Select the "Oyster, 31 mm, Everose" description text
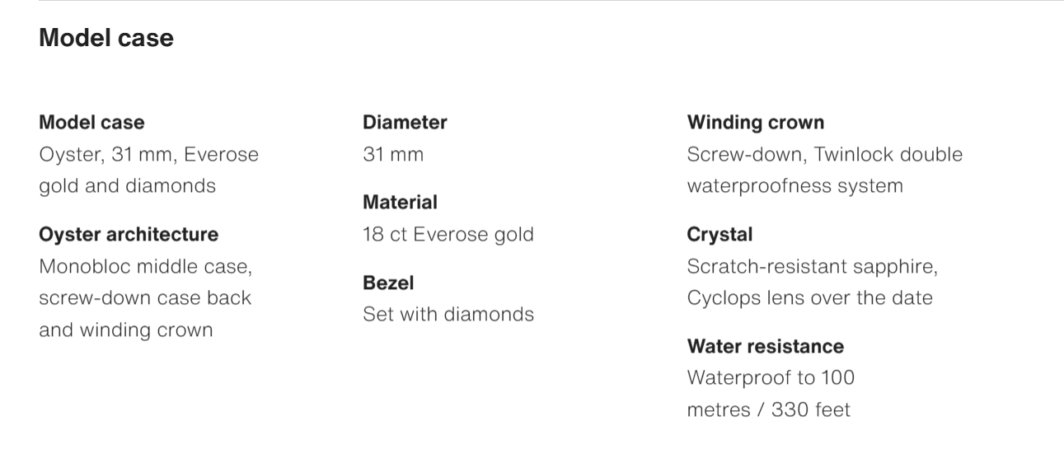The image size is (1064, 449). click(x=148, y=155)
